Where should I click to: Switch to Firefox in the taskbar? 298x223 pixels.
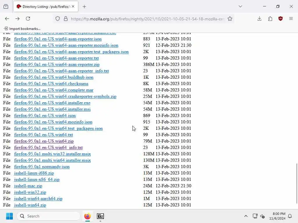(87, 216)
